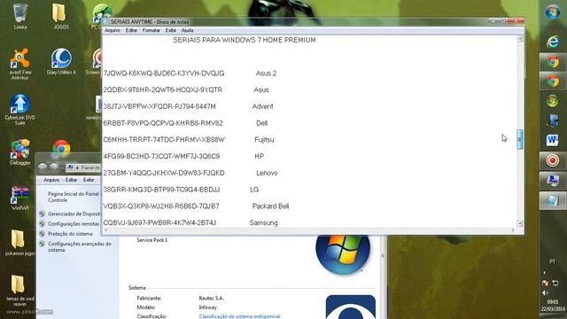Click the 'HP' label in Notepad
Image resolution: width=567 pixels, height=319 pixels.
260,156
